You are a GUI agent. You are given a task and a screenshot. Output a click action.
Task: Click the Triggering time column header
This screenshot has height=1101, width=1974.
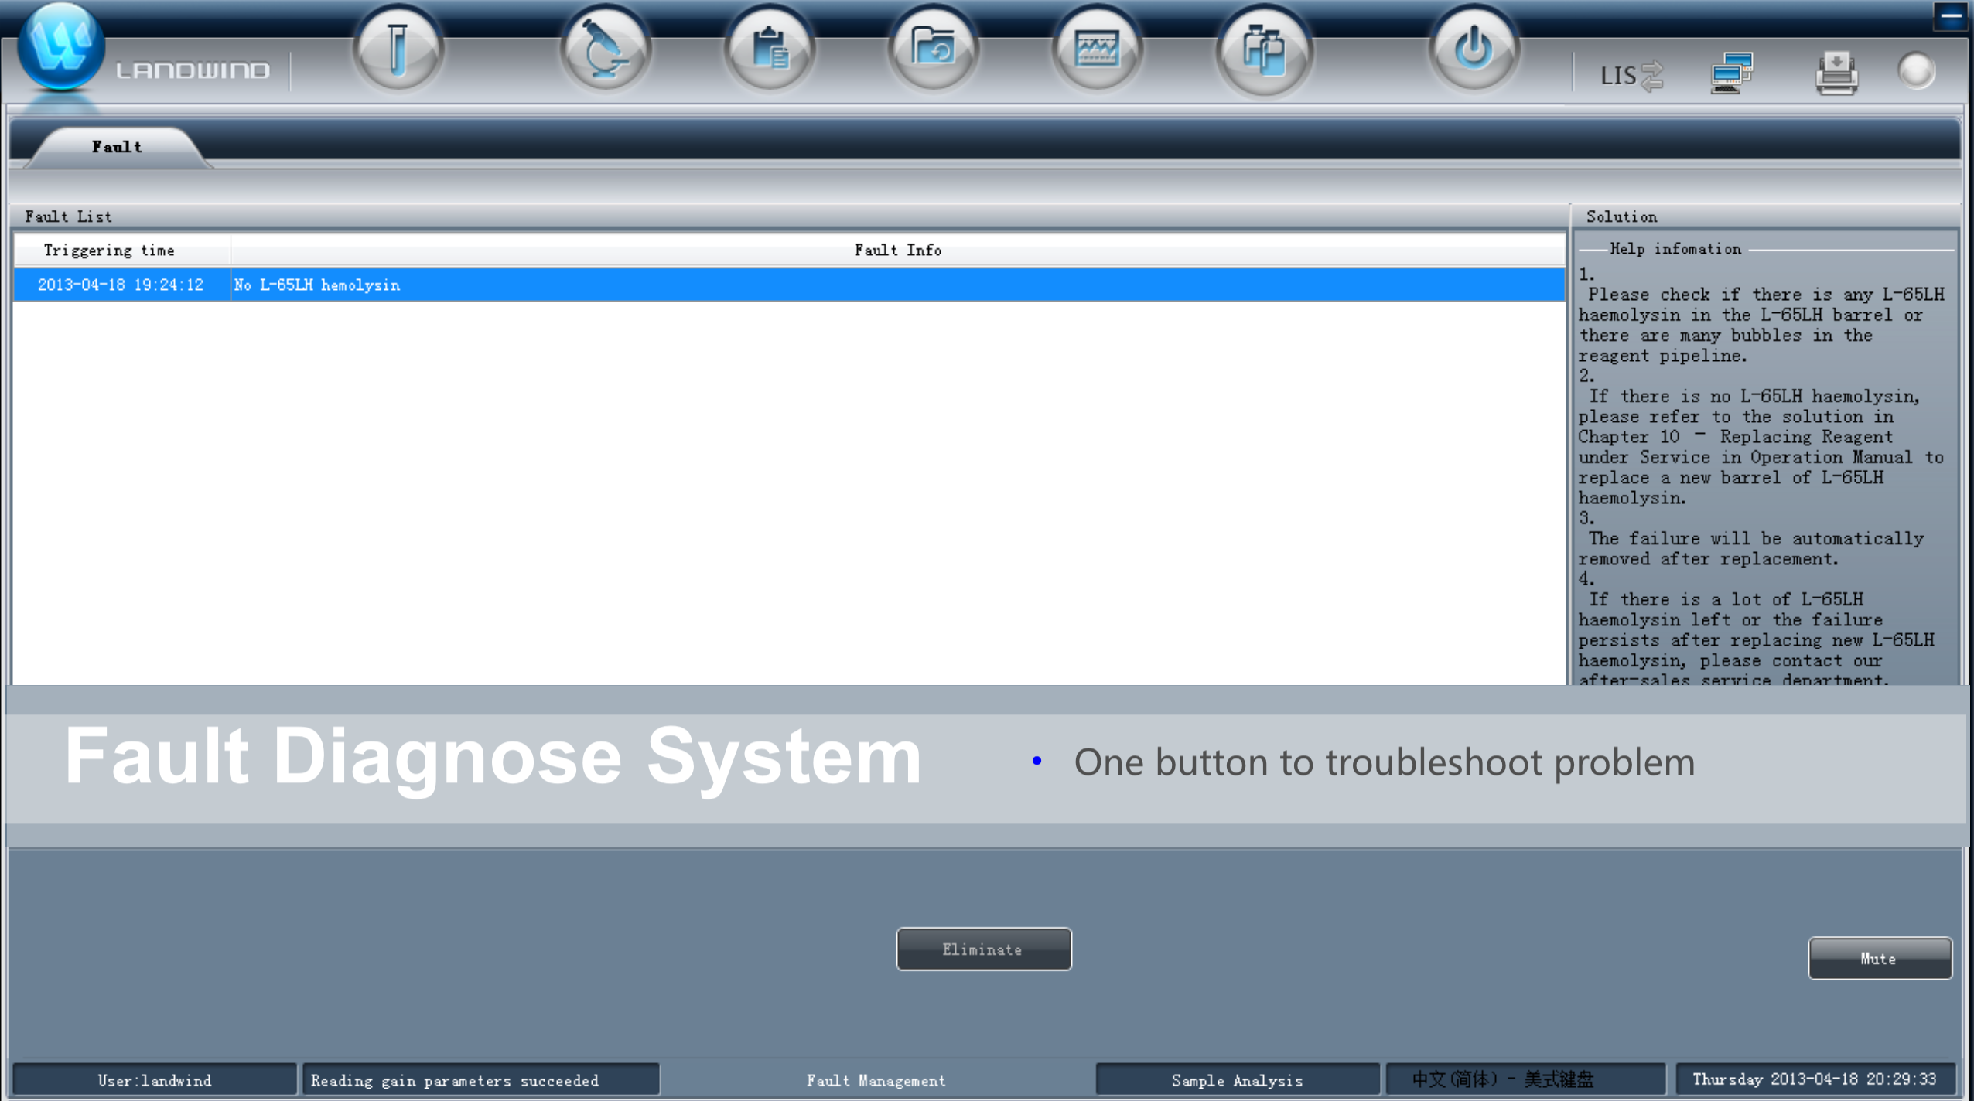[x=109, y=250]
